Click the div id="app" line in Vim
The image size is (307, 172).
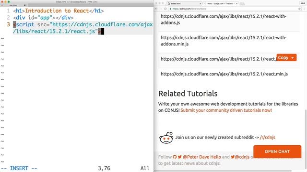[43, 18]
